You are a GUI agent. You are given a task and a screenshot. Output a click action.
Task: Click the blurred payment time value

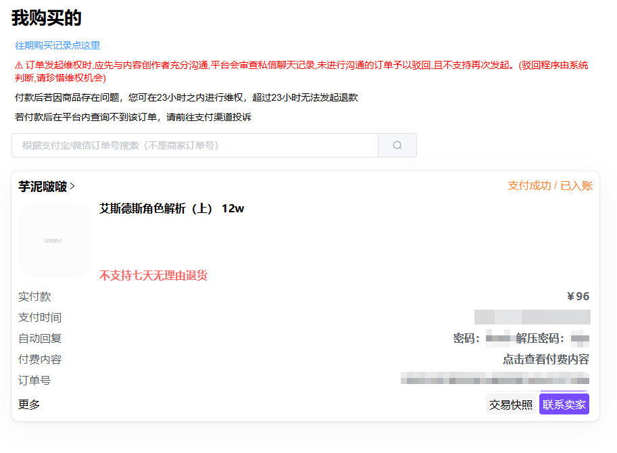pyautogui.click(x=532, y=317)
